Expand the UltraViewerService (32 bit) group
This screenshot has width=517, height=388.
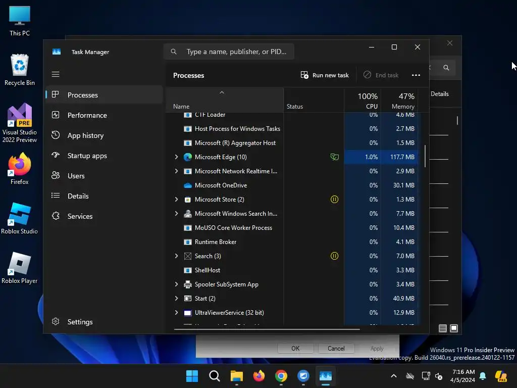[x=176, y=312]
